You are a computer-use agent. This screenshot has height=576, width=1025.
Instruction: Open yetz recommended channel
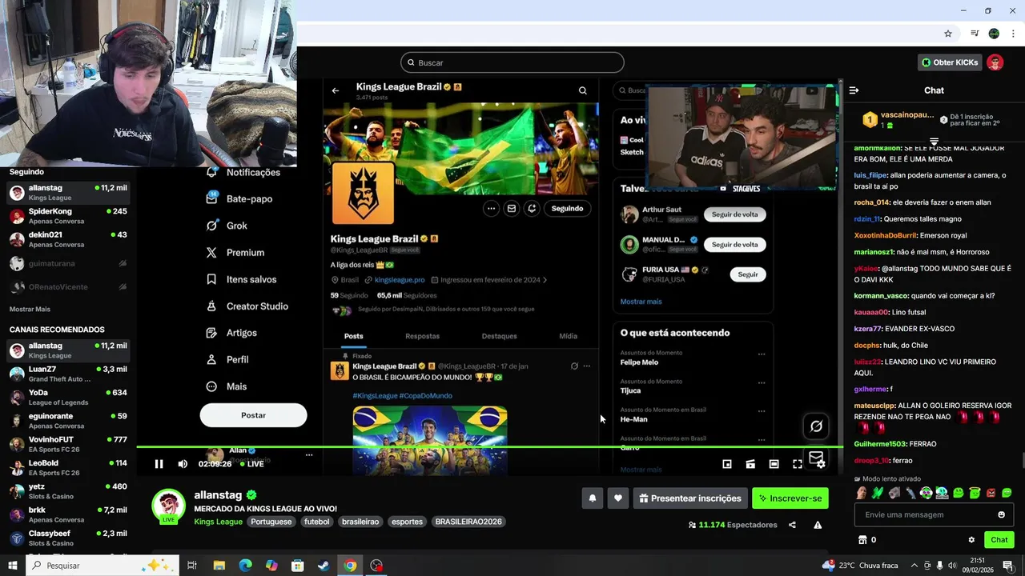coord(68,491)
